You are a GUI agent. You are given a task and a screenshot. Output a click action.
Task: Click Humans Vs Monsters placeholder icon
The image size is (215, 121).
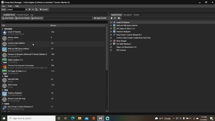click(x=4, y=55)
